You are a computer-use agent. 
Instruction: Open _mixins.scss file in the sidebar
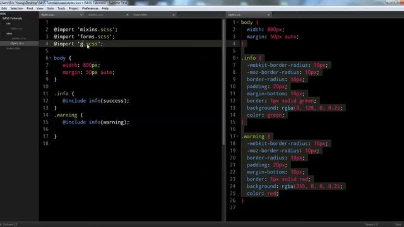click(19, 38)
